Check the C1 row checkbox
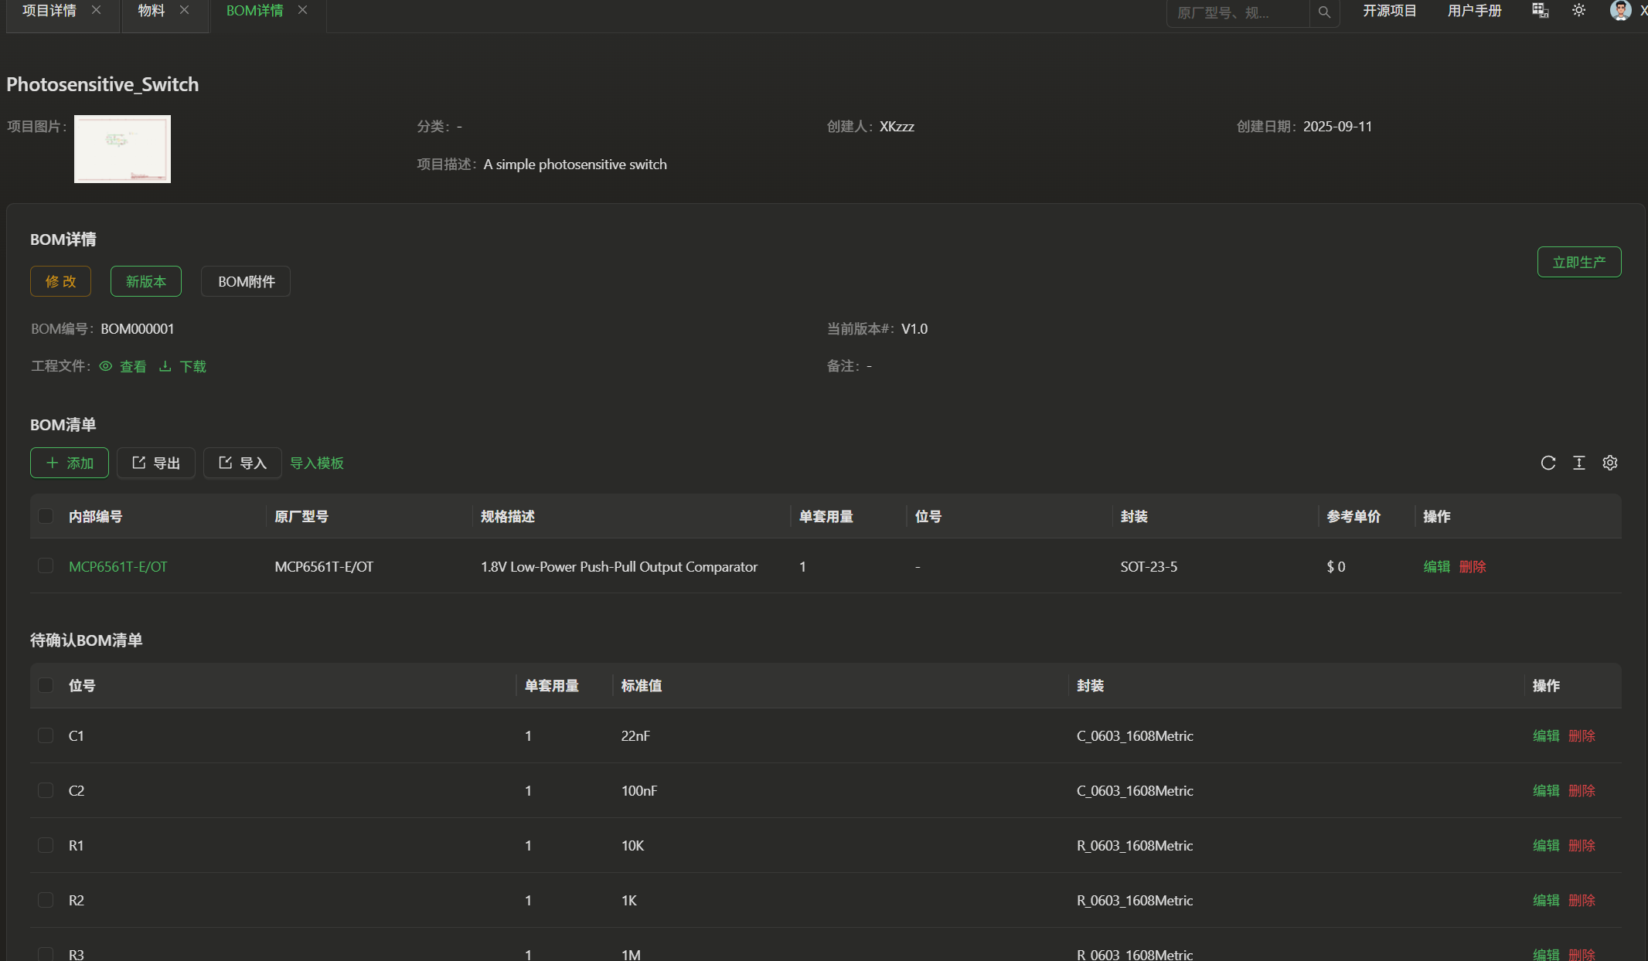Viewport: 1648px width, 961px height. [x=46, y=735]
